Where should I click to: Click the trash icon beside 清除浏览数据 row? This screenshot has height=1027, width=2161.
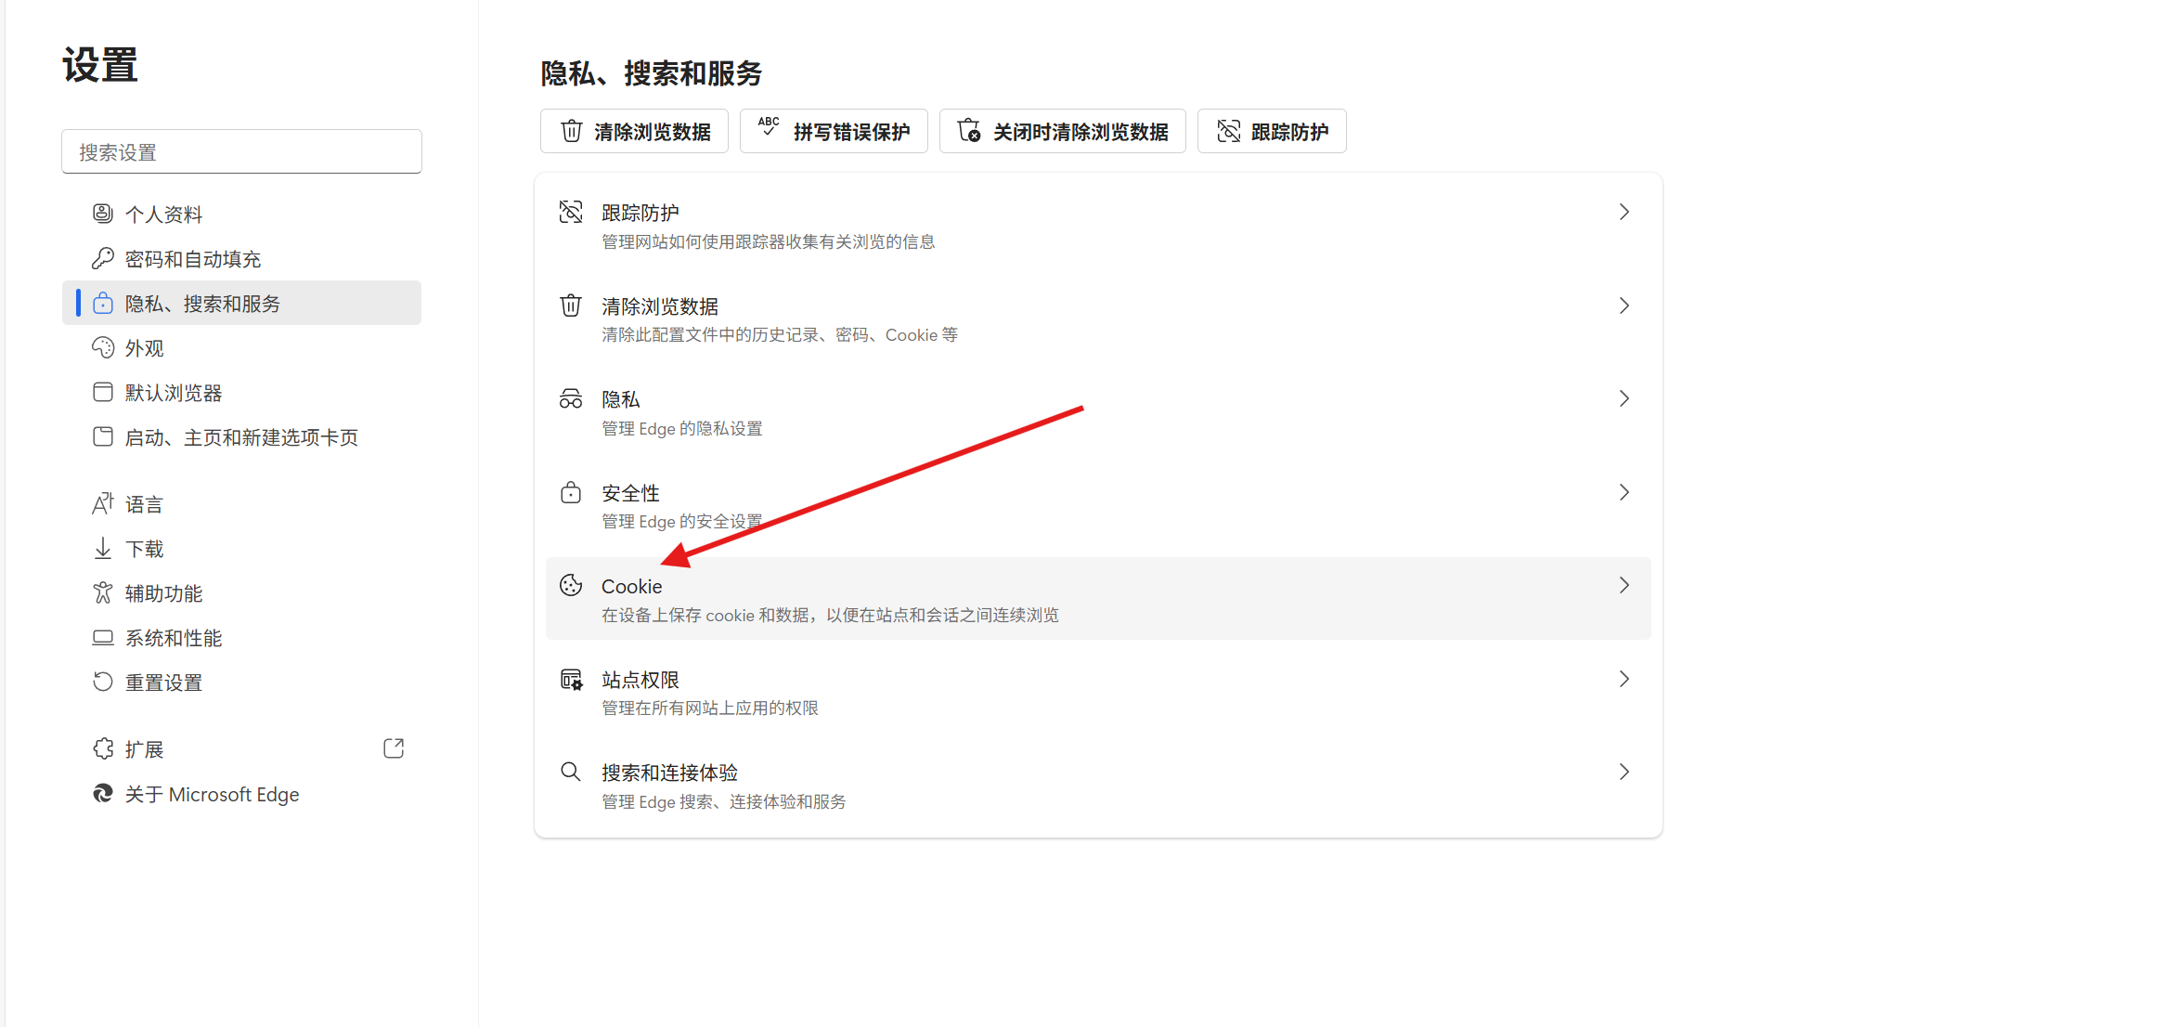(571, 305)
